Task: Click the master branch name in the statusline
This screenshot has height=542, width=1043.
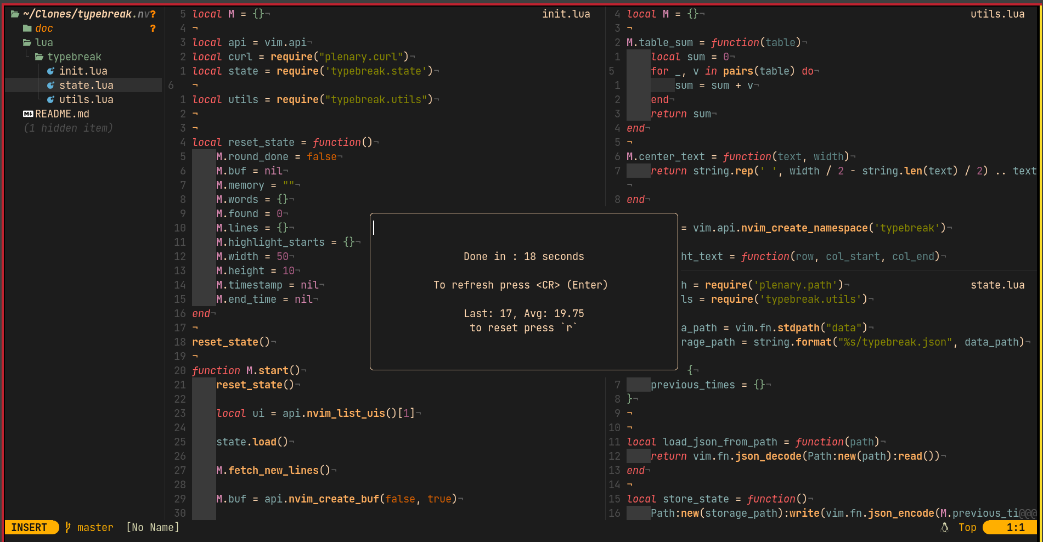Action: coord(95,527)
